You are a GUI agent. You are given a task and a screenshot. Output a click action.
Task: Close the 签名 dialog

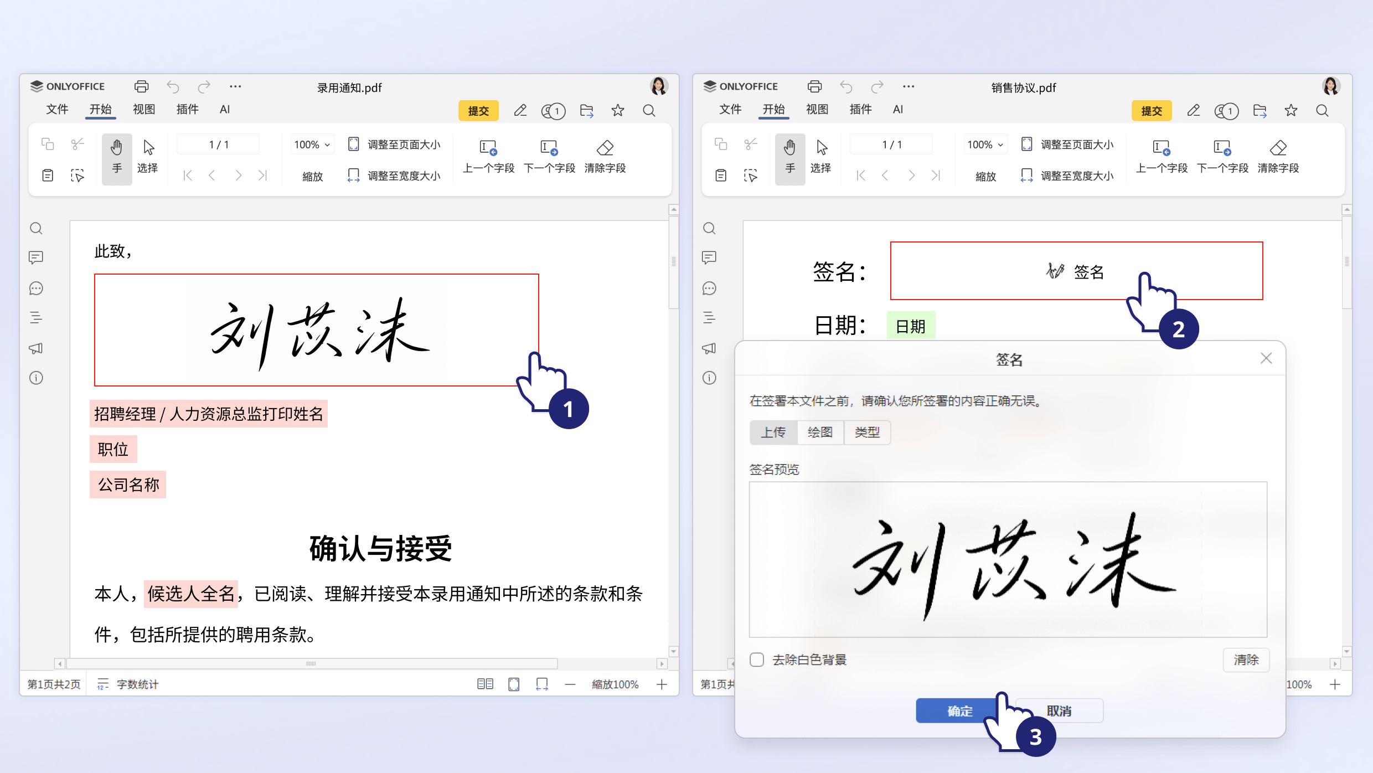(x=1266, y=358)
